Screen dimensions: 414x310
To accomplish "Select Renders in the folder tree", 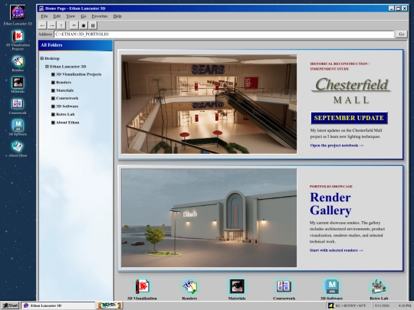I will point(61,82).
